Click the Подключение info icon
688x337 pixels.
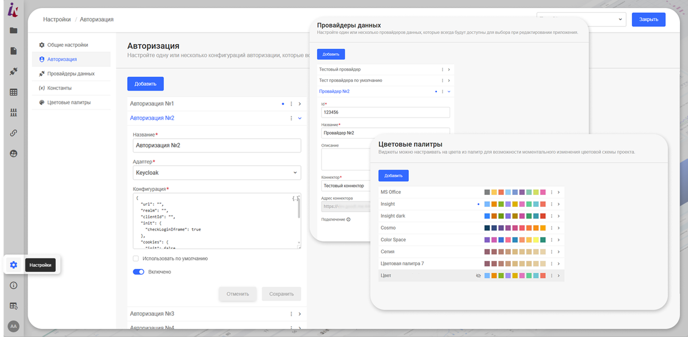[349, 219]
